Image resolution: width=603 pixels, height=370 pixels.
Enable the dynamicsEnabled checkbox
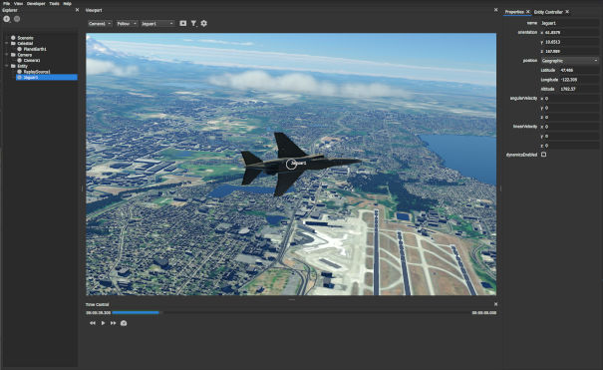(543, 155)
